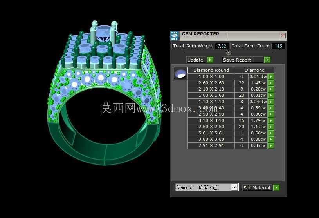Select the 2.90 X 2.90 size cell
The width and height of the screenshot is (319, 218).
point(211,114)
